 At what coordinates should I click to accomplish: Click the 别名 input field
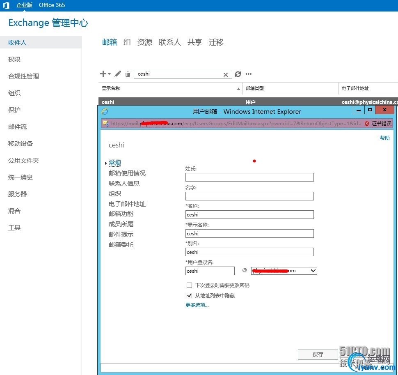pyautogui.click(x=249, y=252)
